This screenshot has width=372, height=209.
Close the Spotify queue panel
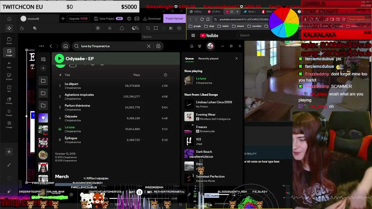point(237,59)
